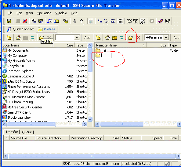This screenshot has width=181, height=167.
Task: Open the File menu
Action: click(x=10, y=13)
